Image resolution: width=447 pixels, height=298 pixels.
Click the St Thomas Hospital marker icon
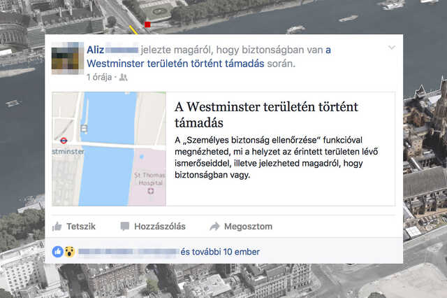(151, 191)
